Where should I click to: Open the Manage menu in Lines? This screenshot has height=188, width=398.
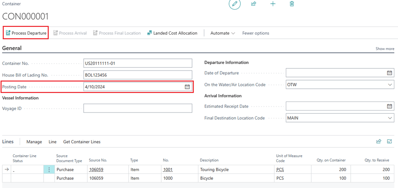point(34,142)
